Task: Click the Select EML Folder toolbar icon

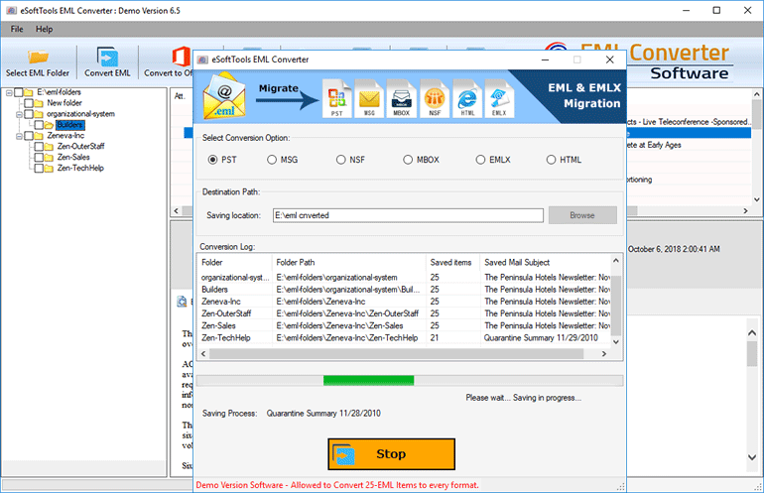Action: click(38, 57)
